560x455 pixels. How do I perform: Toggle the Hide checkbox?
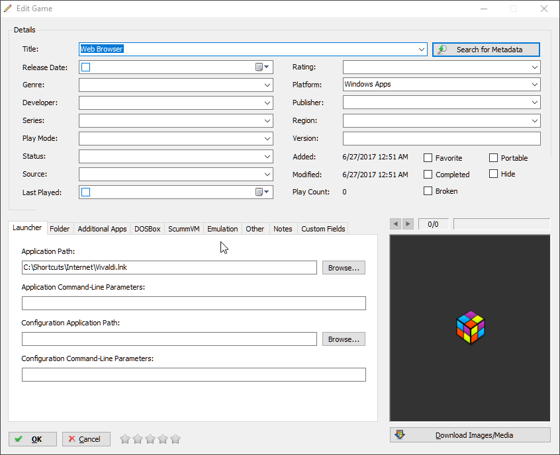494,174
